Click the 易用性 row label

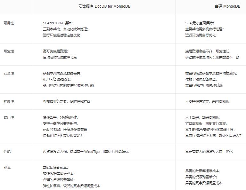click(x=9, y=117)
